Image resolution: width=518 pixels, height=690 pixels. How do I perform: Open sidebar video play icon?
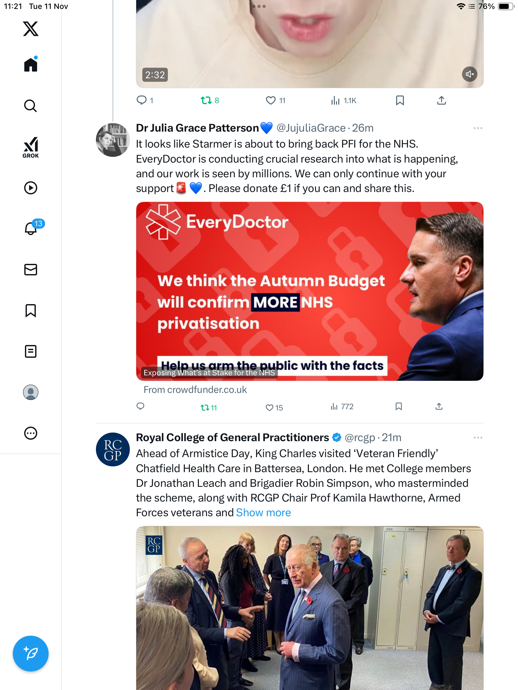(31, 188)
